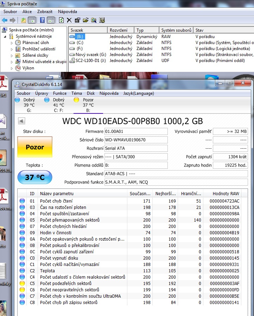Click the black X delete icon
This screenshot has height=316, width=254.
pyautogui.click(x=69, y=20)
